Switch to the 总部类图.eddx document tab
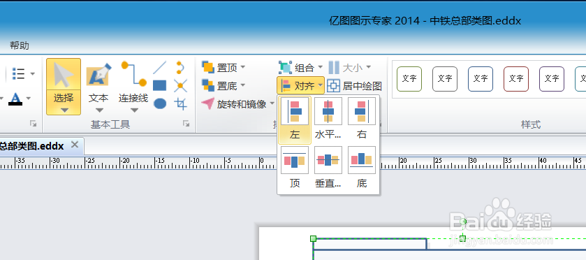The width and height of the screenshot is (586, 260). tap(31, 146)
